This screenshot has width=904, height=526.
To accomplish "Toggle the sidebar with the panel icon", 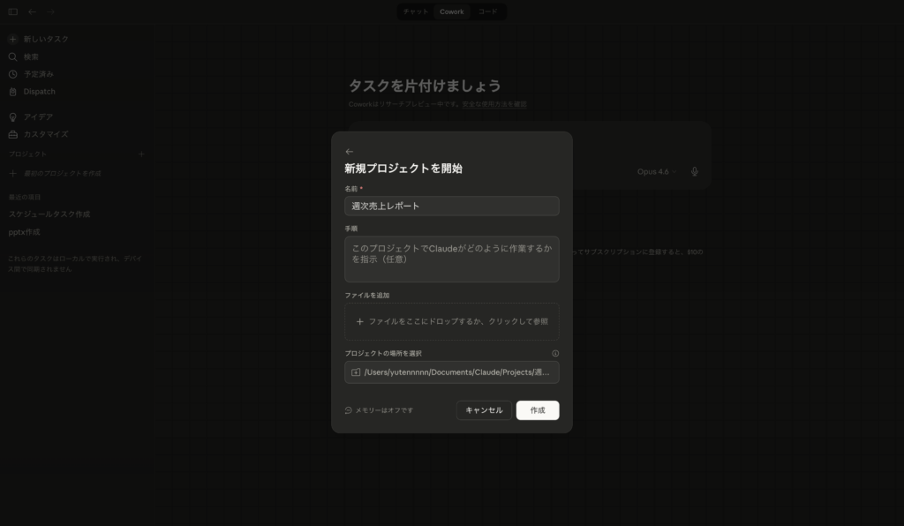I will (11, 12).
